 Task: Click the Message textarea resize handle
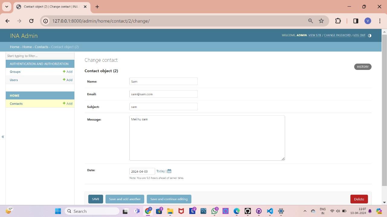[x=283, y=159]
